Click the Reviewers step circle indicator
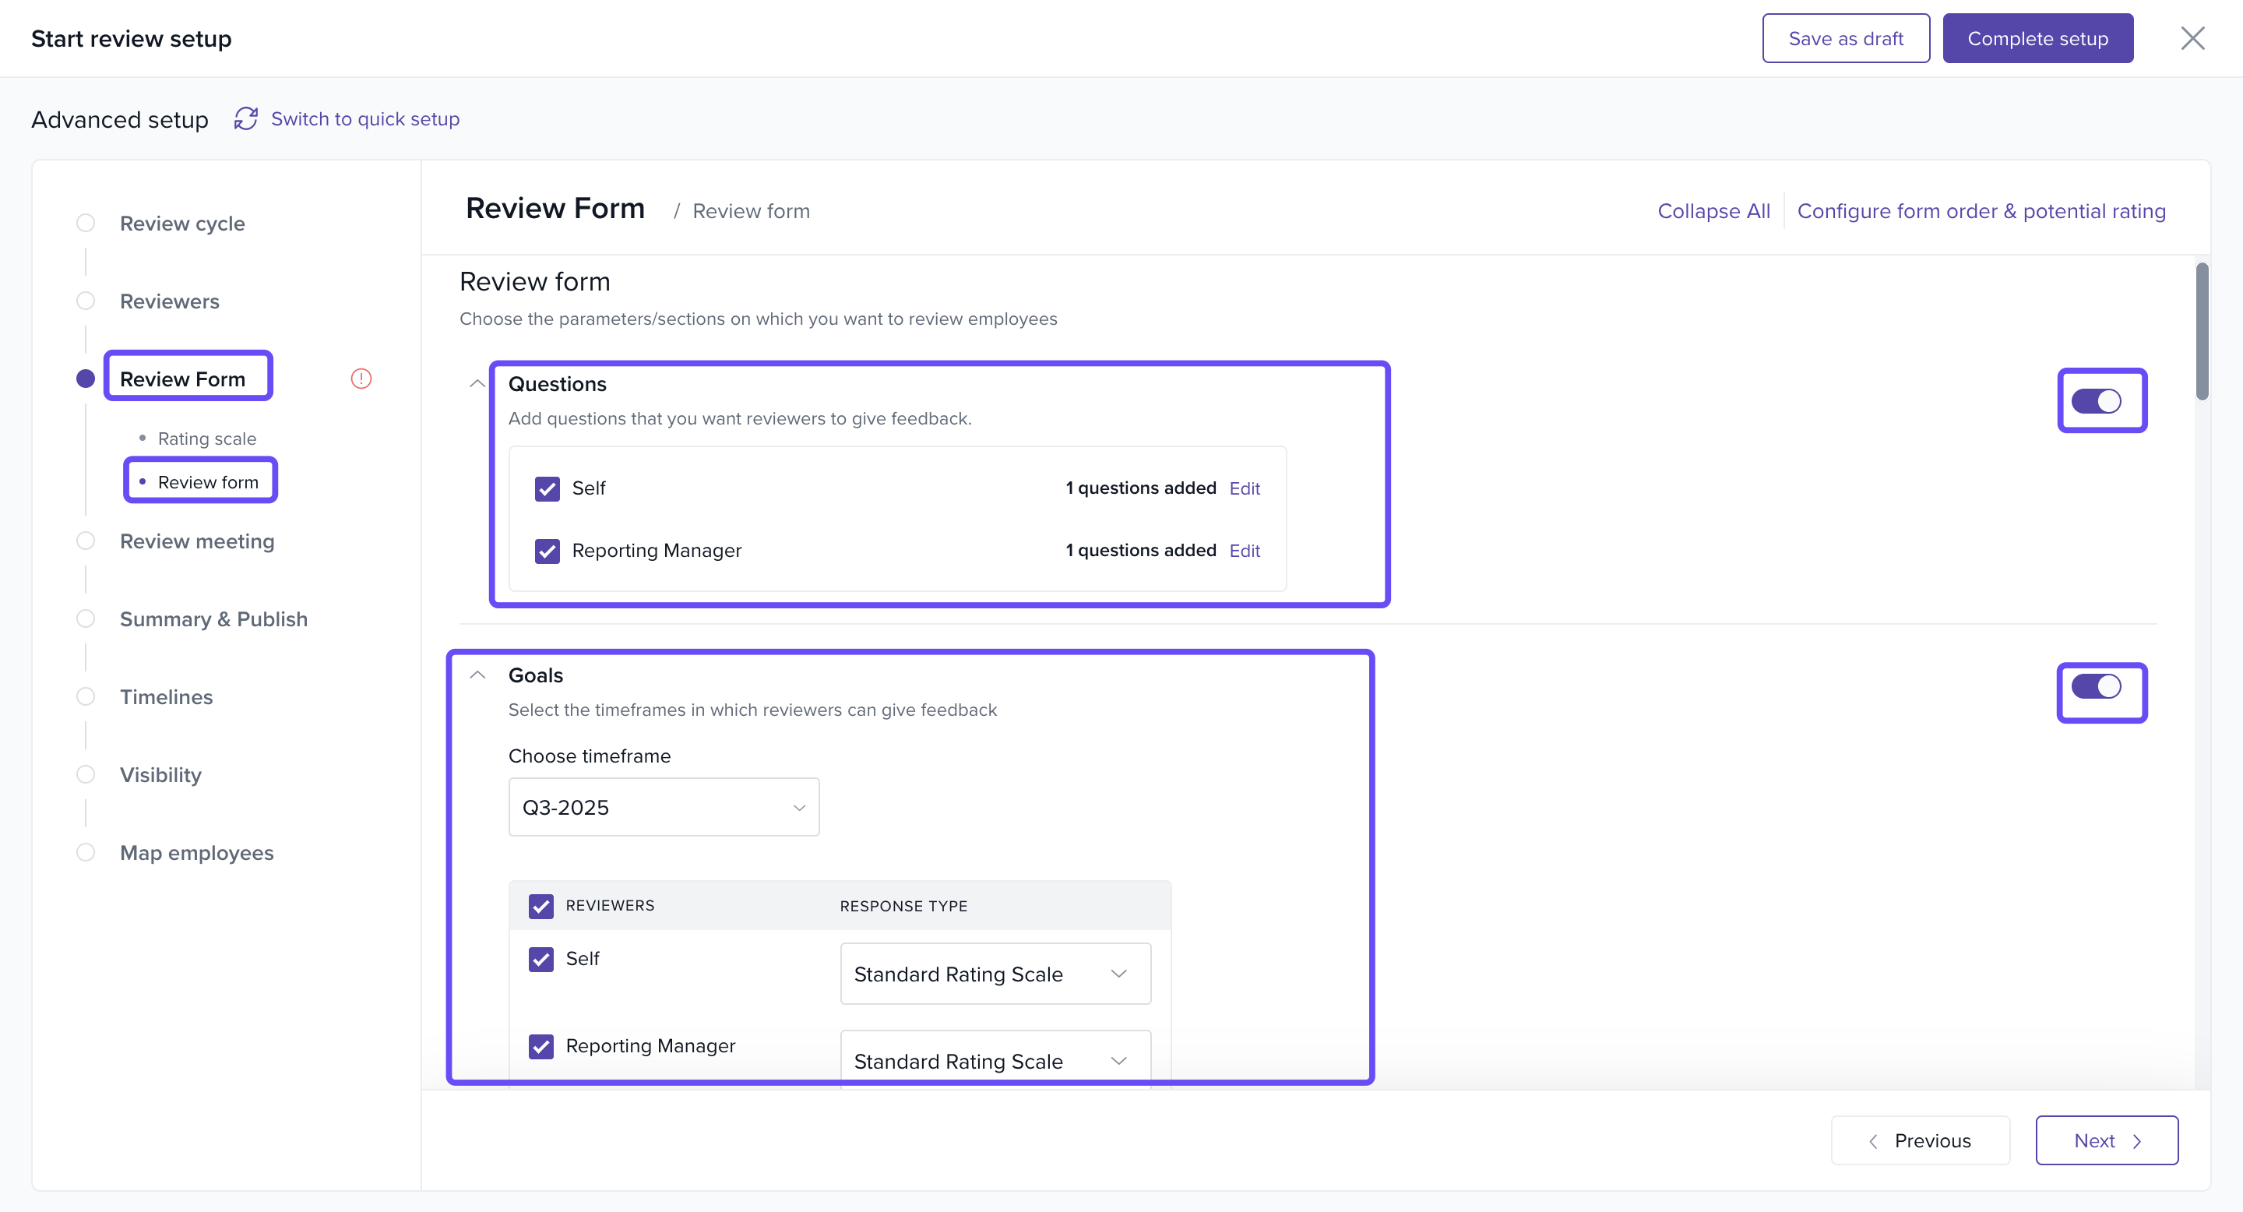Viewport: 2243px width, 1212px height. [x=86, y=301]
